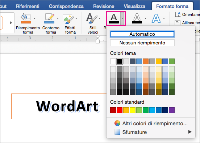Open Effetti forma dropdown arrow
The width and height of the screenshot is (200, 143).
[76, 18]
